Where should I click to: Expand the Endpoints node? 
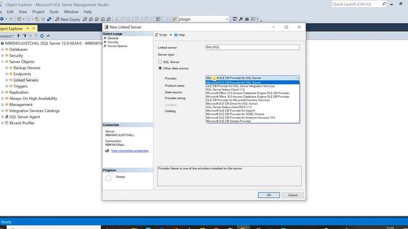pyautogui.click(x=7, y=74)
